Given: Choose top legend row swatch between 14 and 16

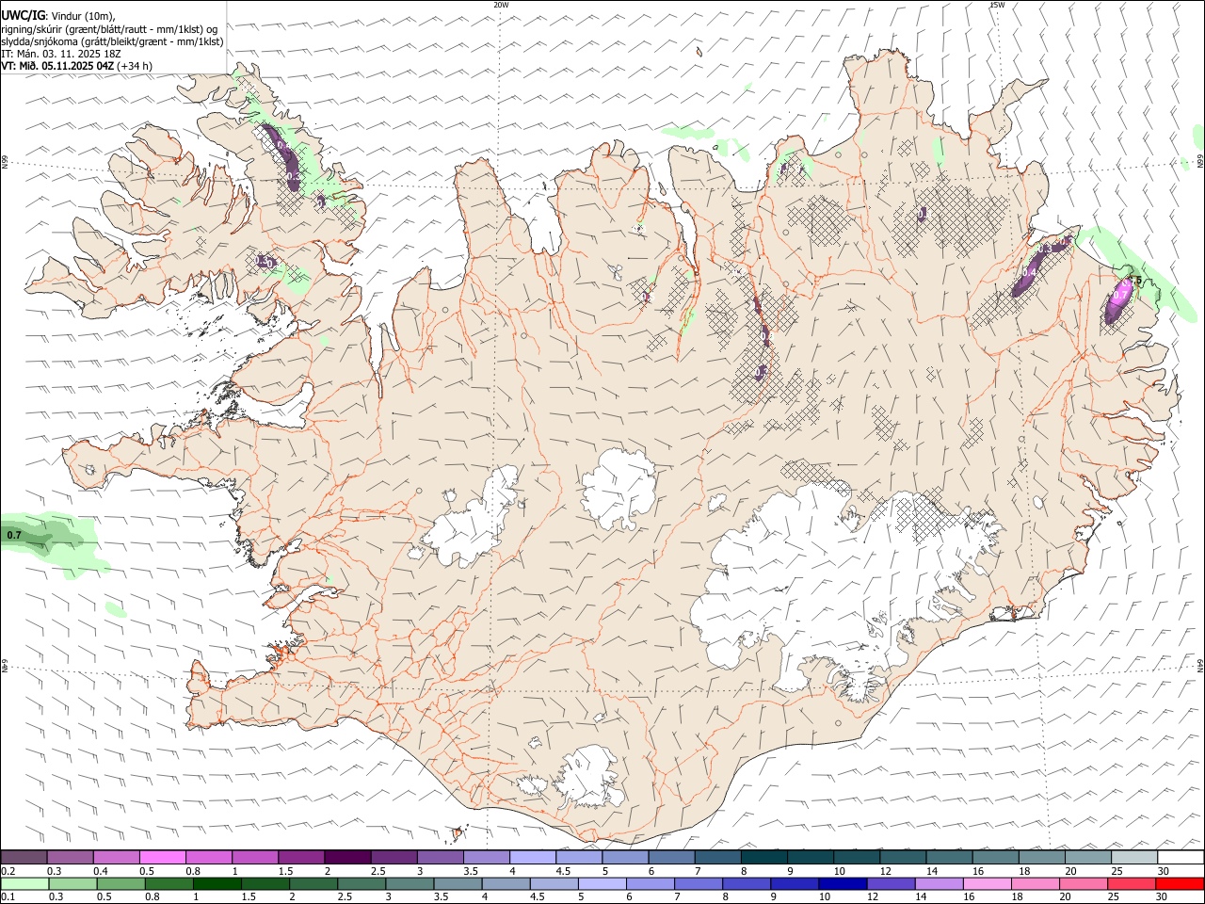Looking at the screenshot, I should click(x=949, y=857).
